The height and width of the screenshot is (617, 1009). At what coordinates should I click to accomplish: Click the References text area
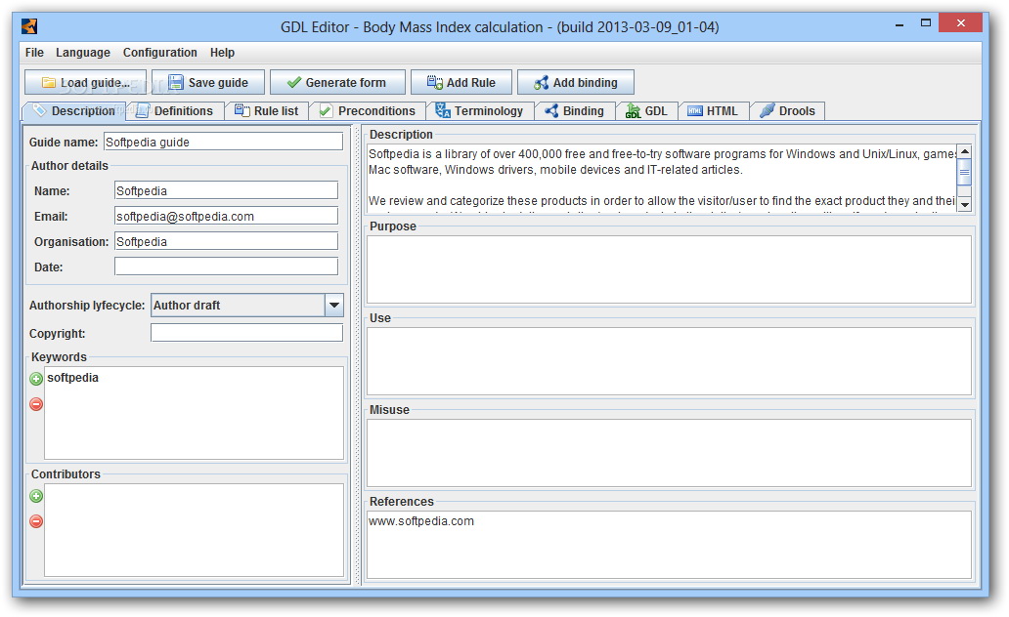pos(669,545)
